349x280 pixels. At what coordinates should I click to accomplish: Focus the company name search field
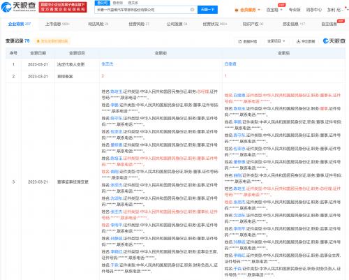(142, 10)
